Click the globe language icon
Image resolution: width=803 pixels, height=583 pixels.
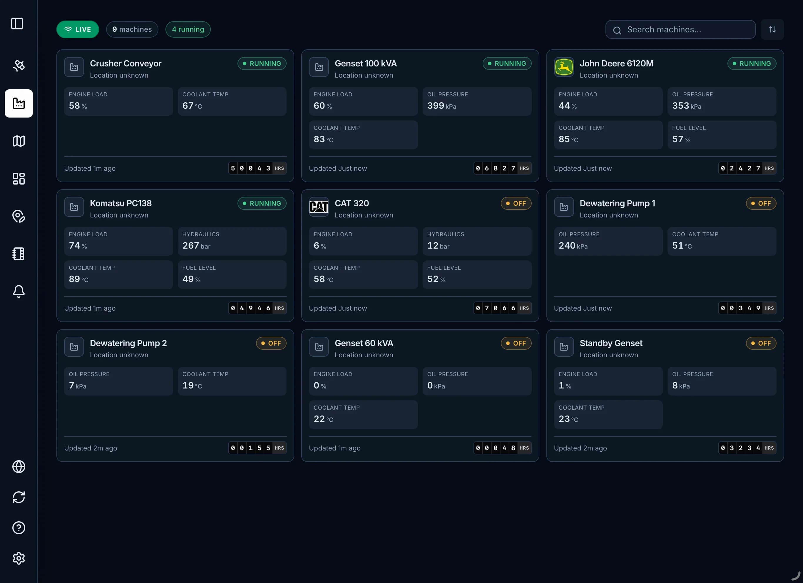click(19, 467)
